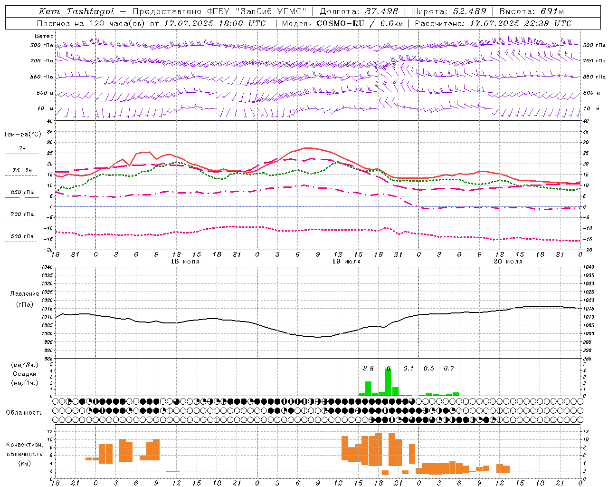This screenshot has width=608, height=487.
Task: Click the "(гПа)" unit label under Давление
Action: point(25,305)
